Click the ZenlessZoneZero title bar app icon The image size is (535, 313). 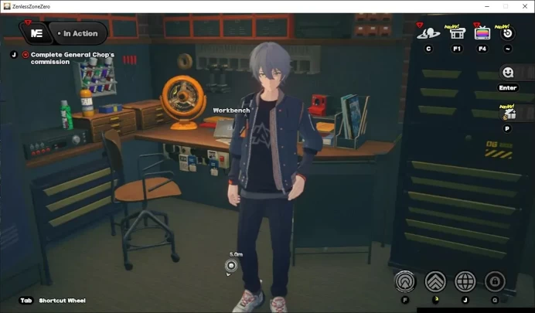(x=7, y=6)
